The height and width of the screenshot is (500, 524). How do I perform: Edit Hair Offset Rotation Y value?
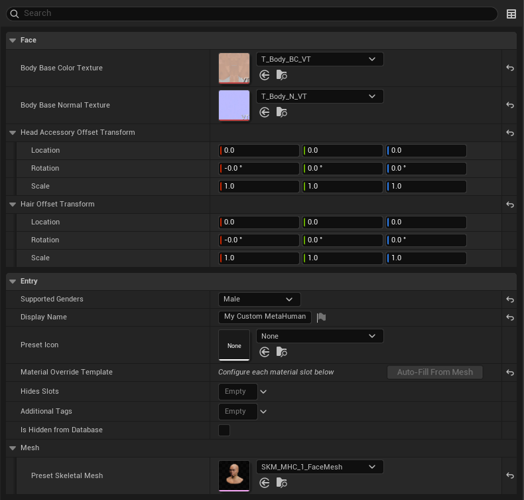[342, 240]
